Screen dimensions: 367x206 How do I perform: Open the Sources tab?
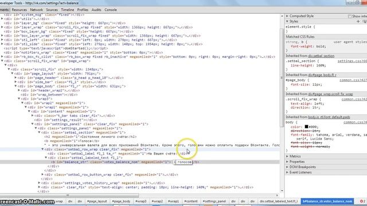[52, 10]
